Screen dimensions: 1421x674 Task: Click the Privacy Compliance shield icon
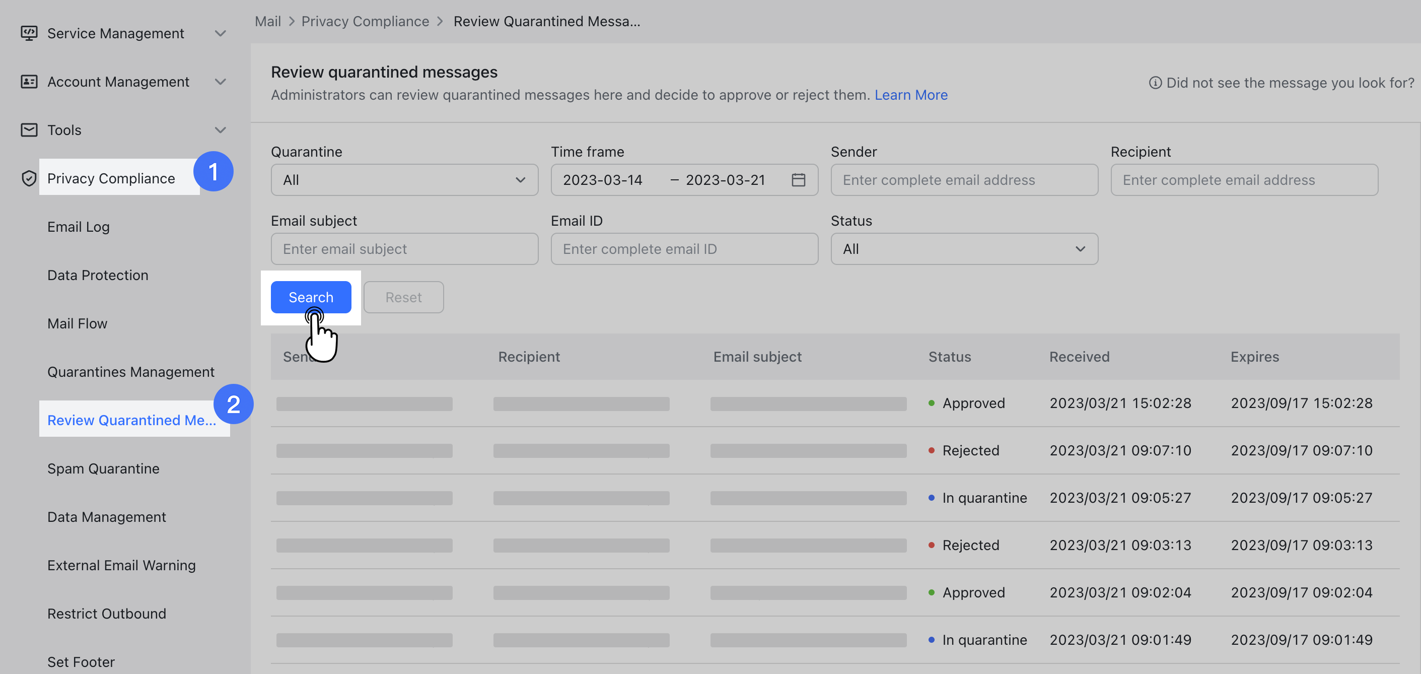coord(29,178)
